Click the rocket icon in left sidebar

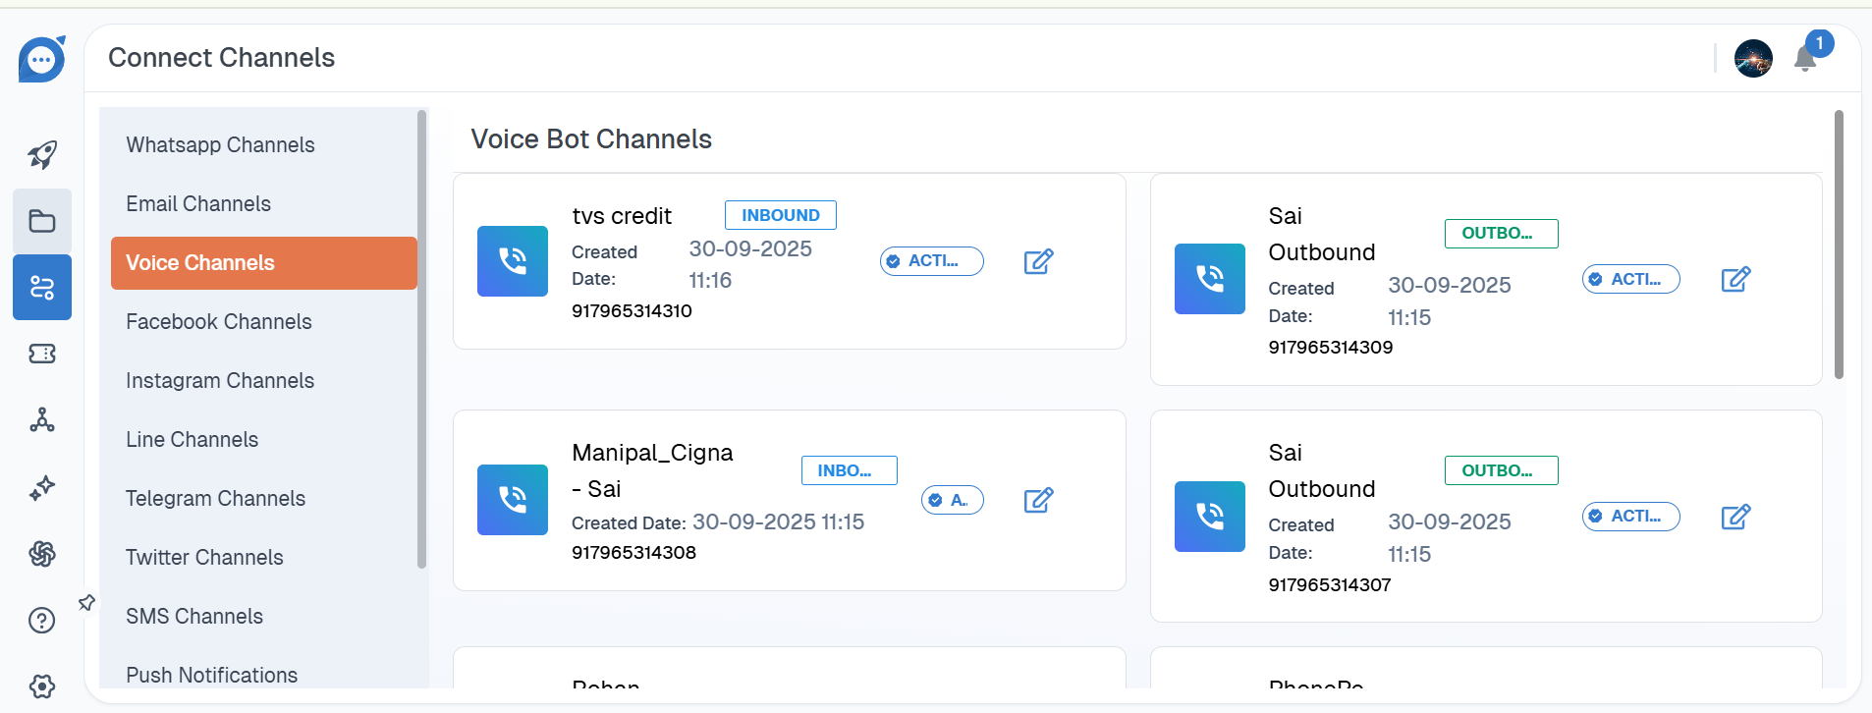pyautogui.click(x=41, y=154)
